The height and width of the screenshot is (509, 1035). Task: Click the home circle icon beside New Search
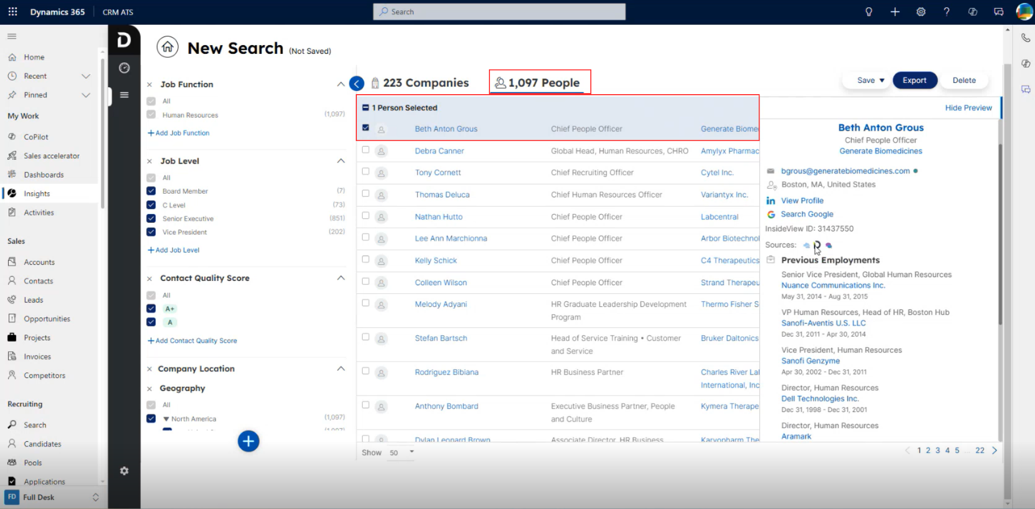[x=168, y=47]
